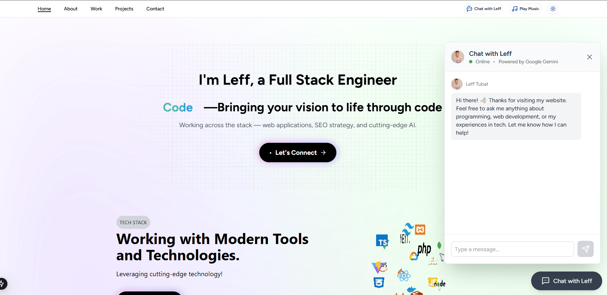The height and width of the screenshot is (295, 607).
Task: Toggle Play Music in the header
Action: point(525,9)
